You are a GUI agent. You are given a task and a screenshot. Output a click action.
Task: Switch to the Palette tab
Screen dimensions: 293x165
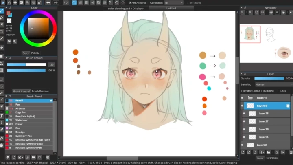35,53
